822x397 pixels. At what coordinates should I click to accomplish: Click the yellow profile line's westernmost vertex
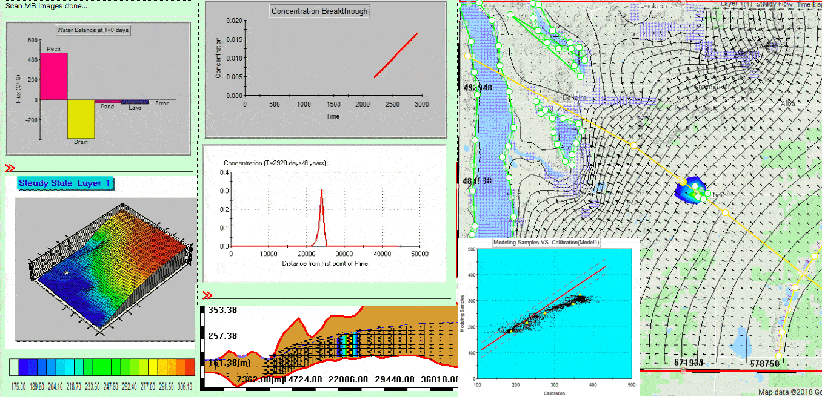[467, 56]
